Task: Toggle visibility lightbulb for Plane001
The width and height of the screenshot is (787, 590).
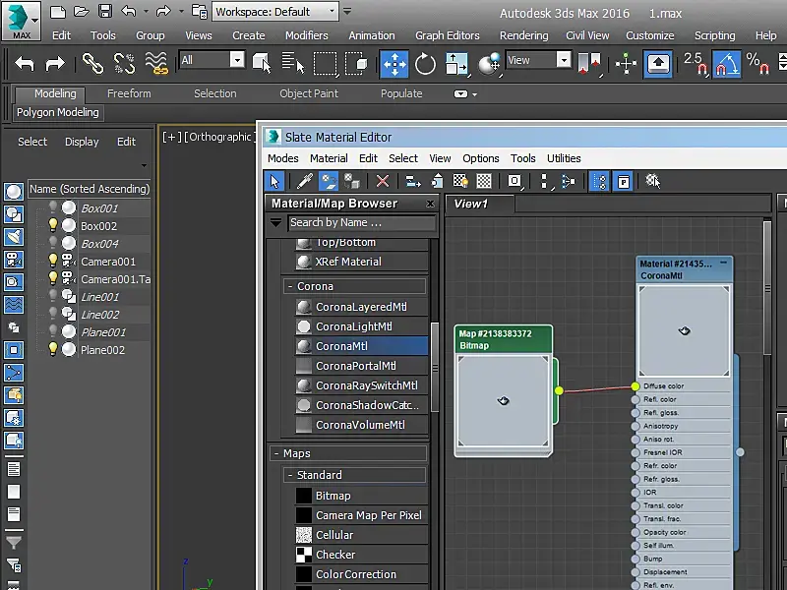Action: (53, 332)
